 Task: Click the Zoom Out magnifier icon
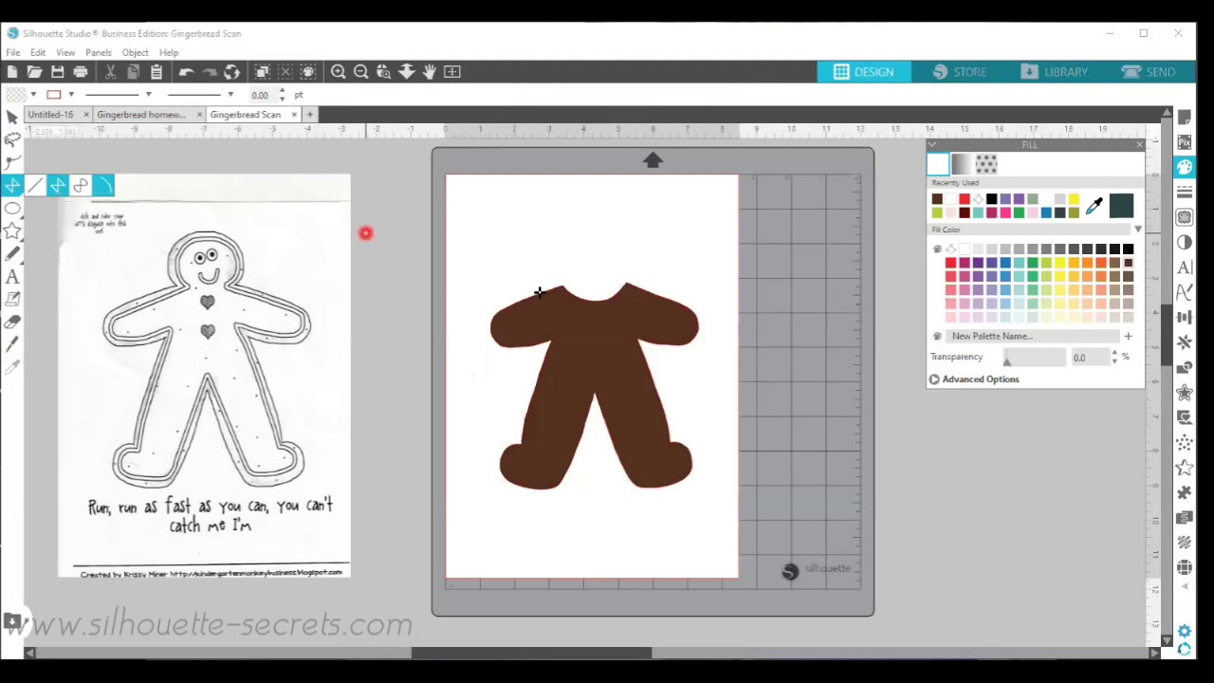(x=360, y=72)
